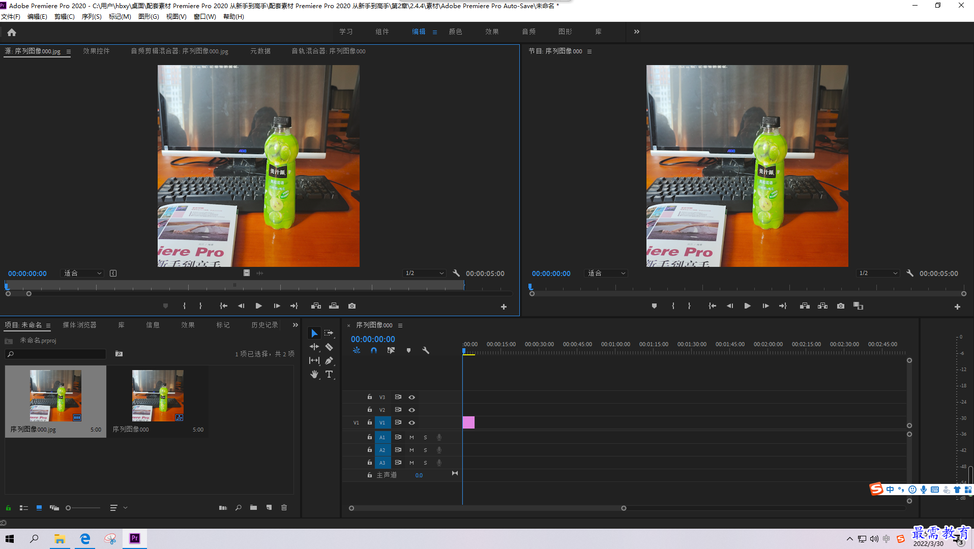This screenshot has width=974, height=549.
Task: Select the Razor tool
Action: (329, 347)
